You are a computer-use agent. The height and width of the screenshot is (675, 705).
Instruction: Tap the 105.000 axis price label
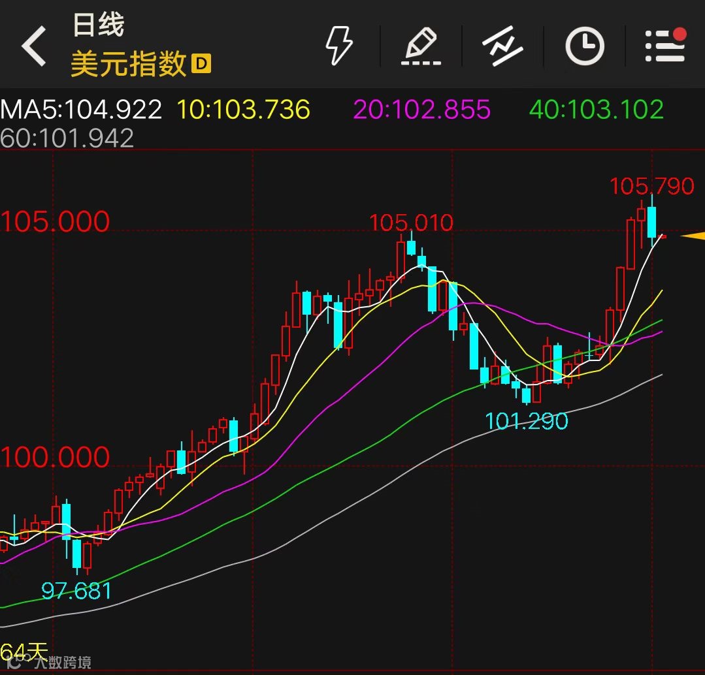(x=55, y=221)
